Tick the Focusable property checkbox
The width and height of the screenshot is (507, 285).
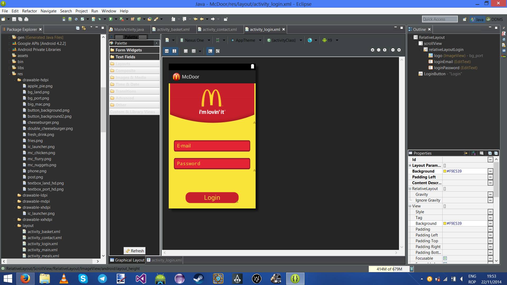(445, 258)
